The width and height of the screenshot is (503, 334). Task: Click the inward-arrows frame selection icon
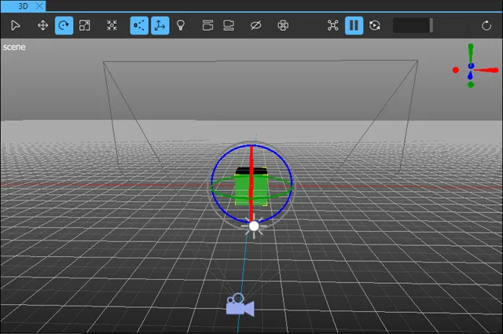pos(112,25)
